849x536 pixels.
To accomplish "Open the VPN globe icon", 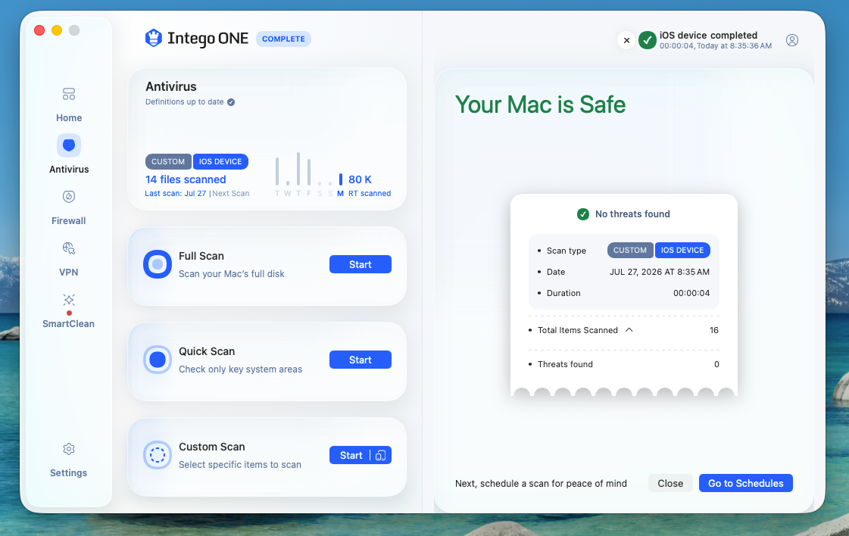I will [69, 248].
